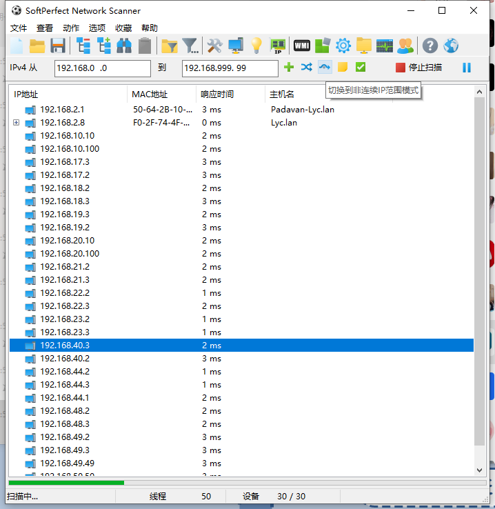The width and height of the screenshot is (495, 509).
Task: Select the 192.168.49.49 row
Action: pos(241,463)
